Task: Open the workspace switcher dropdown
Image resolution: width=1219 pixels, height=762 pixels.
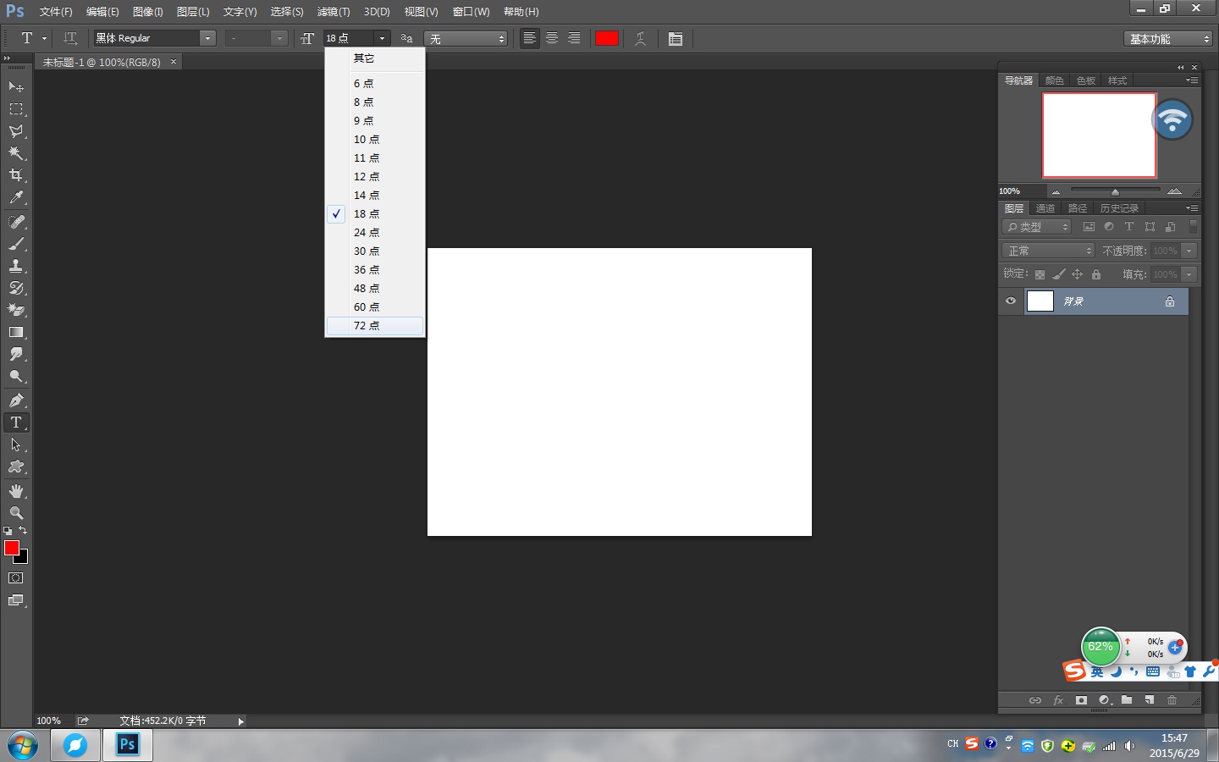Action: coord(1169,39)
